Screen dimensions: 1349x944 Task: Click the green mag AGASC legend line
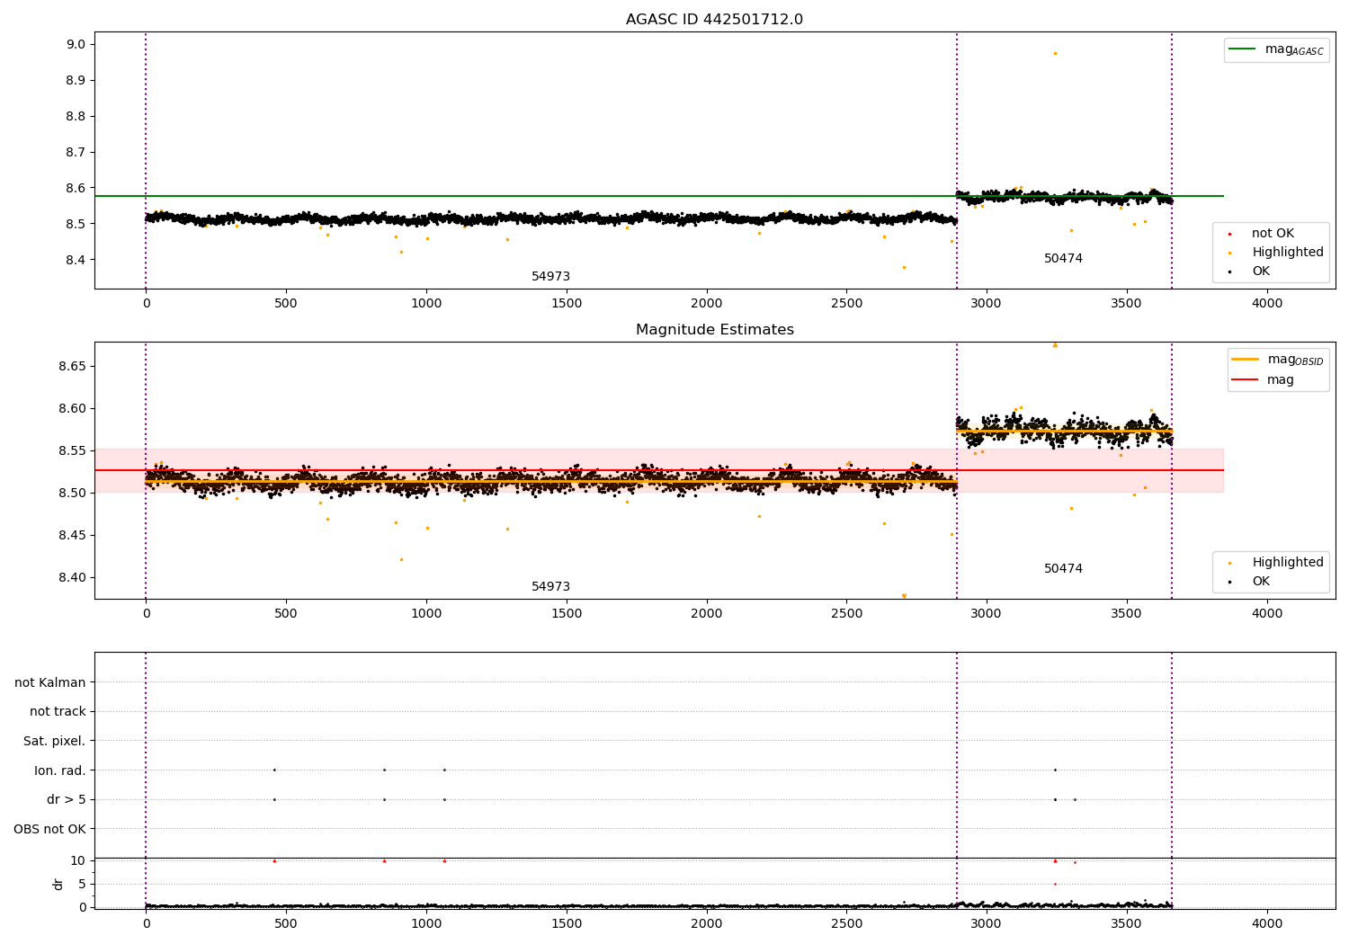[x=1242, y=49]
